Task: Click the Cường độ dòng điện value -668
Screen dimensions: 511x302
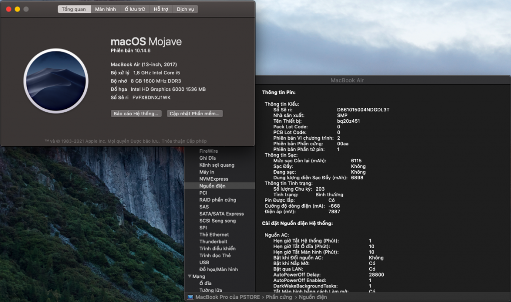Action: 334,206
